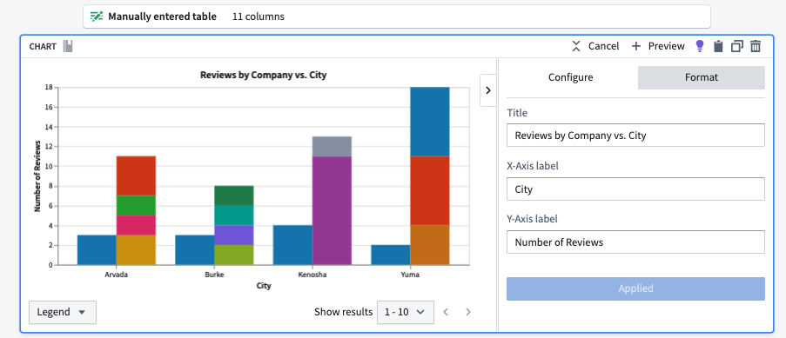Click the Number of Reviews axis title
Screen dimensions: 786x338
pos(37,176)
